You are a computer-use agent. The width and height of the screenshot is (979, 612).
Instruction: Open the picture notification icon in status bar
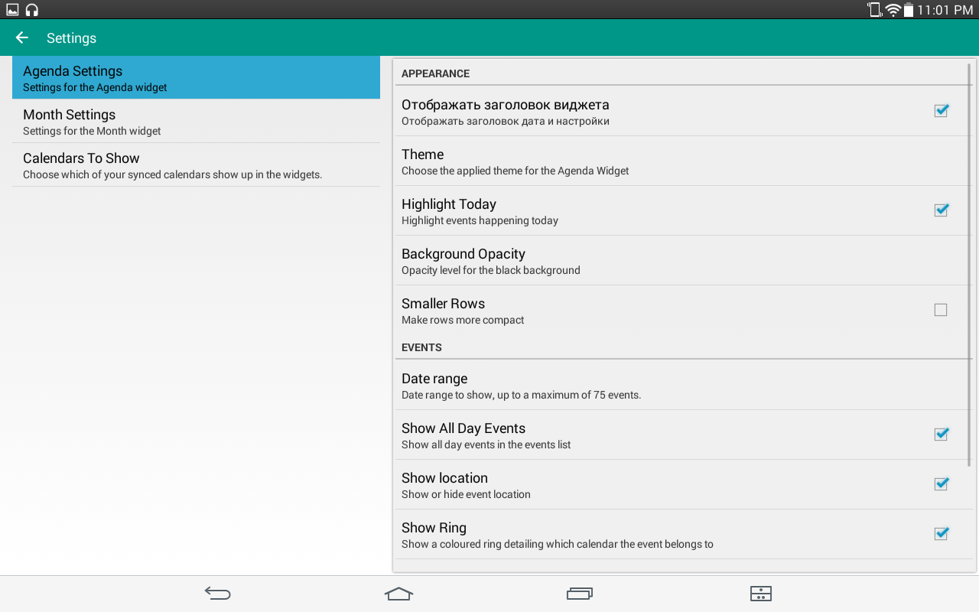[12, 10]
